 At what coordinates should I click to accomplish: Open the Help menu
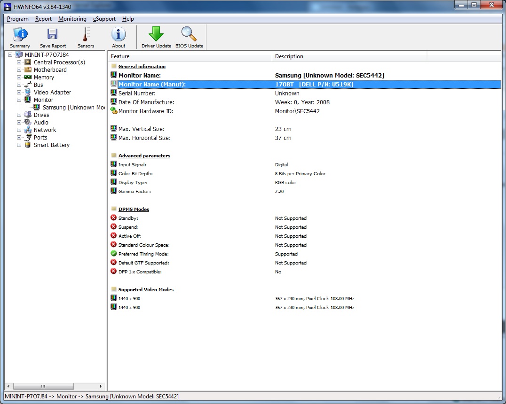point(128,19)
